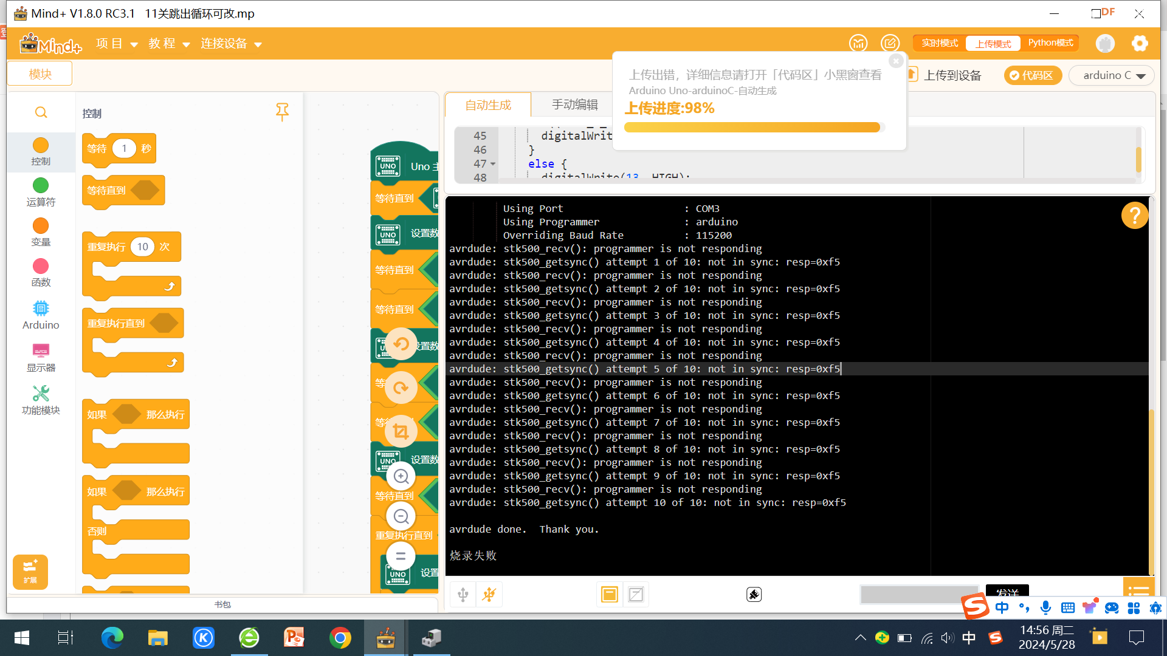Image resolution: width=1167 pixels, height=656 pixels.
Task: Switch to 实时模式
Action: coord(940,43)
